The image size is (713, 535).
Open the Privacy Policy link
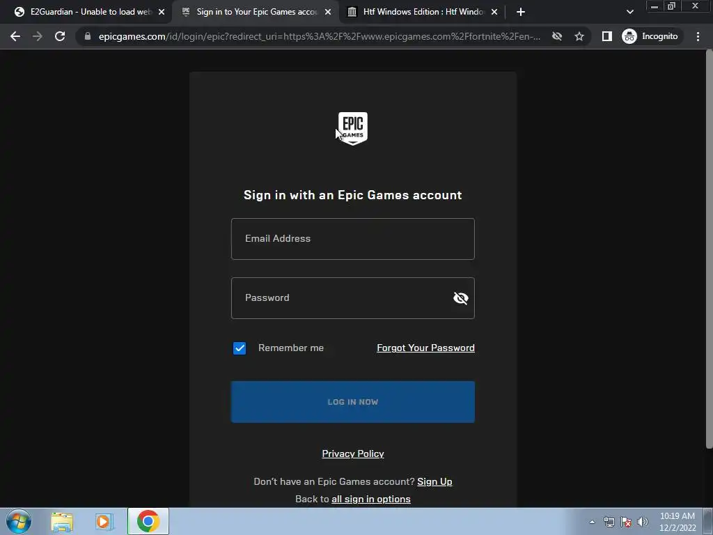click(x=353, y=453)
